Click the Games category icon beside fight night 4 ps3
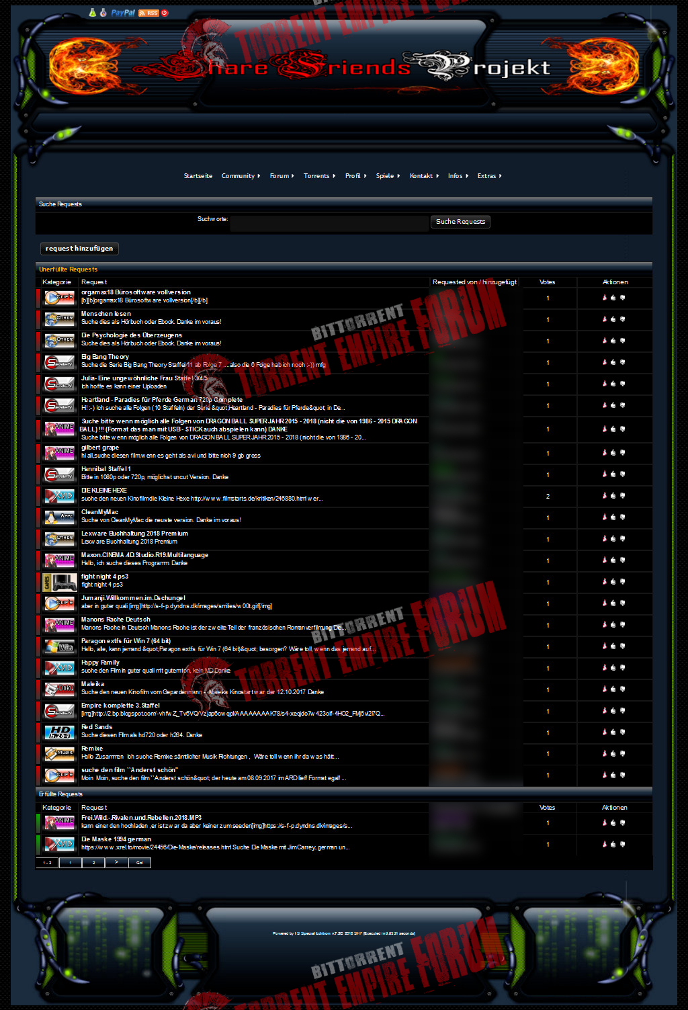Viewport: 688px width, 1010px height. (x=60, y=582)
